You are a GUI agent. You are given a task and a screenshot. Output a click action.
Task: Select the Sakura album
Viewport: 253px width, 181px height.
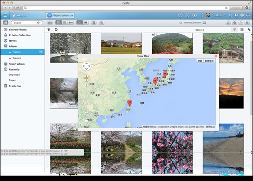point(17,58)
